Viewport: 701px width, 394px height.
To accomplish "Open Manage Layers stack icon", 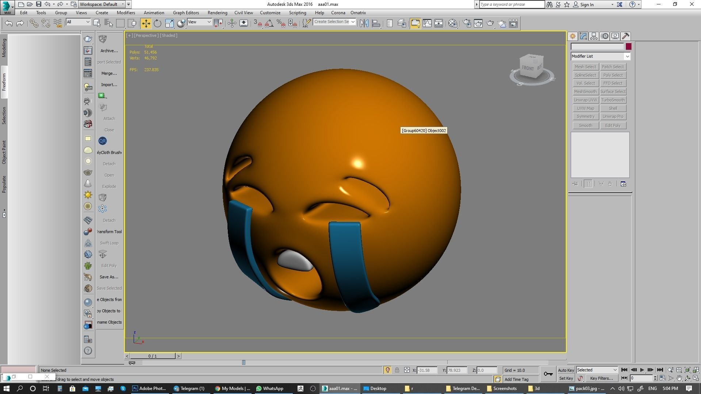I will tap(401, 23).
